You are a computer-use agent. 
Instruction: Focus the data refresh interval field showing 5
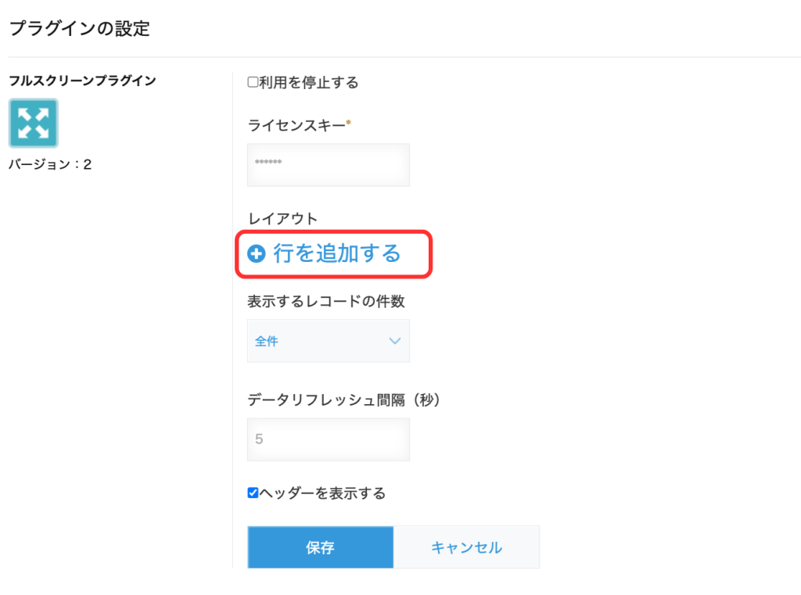coord(328,439)
